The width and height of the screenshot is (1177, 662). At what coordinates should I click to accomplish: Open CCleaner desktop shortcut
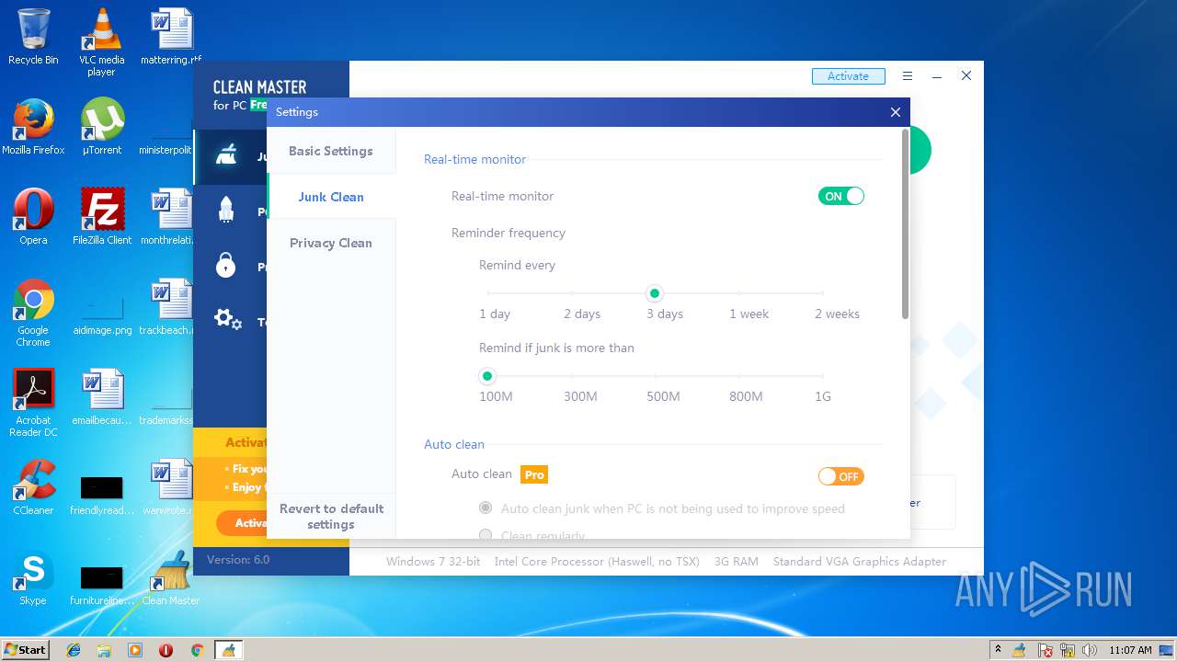[x=33, y=487]
